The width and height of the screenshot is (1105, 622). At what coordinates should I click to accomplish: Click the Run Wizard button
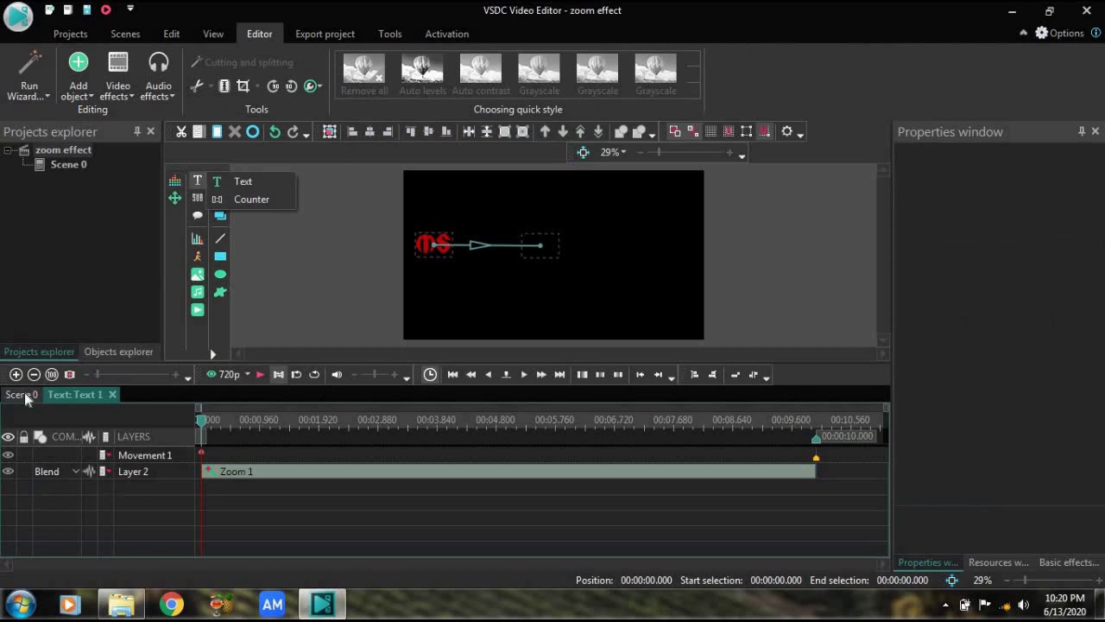[x=28, y=76]
